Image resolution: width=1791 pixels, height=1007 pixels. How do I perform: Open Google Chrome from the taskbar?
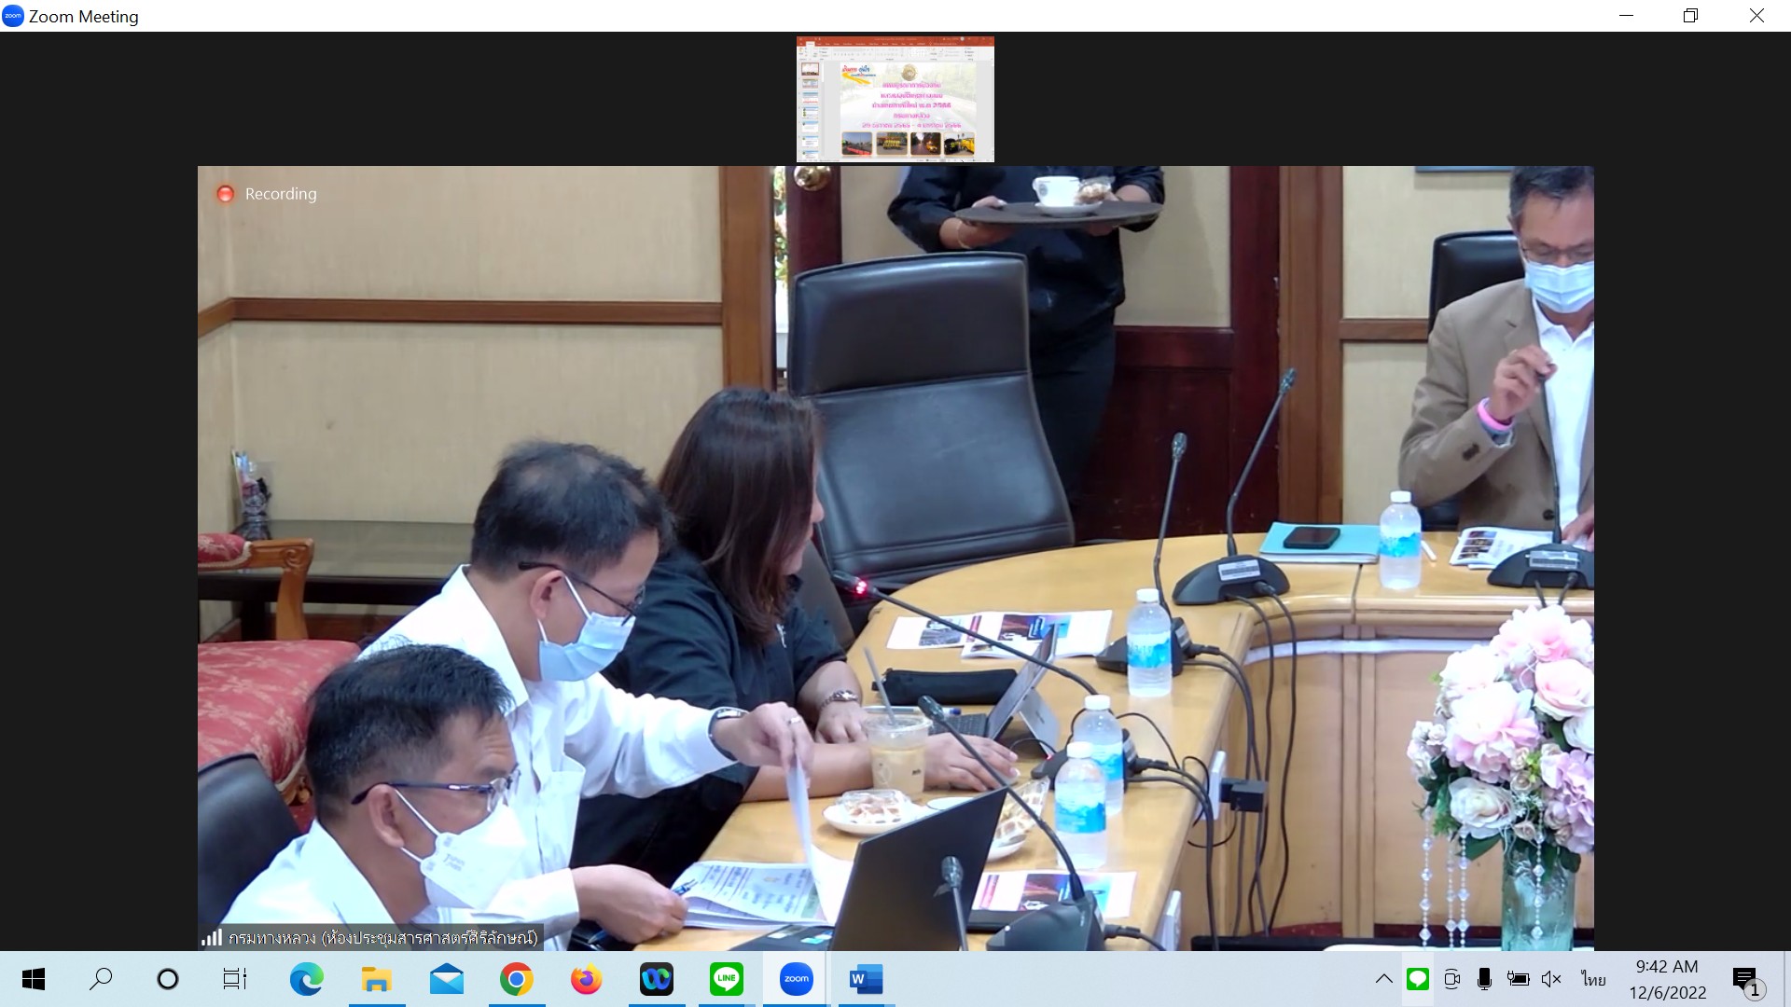(x=516, y=979)
